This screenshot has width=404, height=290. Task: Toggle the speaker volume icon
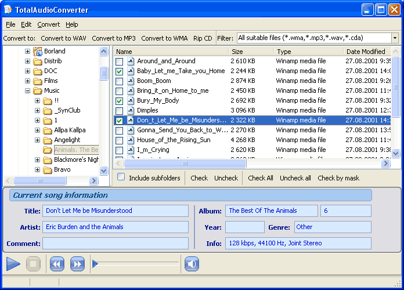[x=192, y=264]
